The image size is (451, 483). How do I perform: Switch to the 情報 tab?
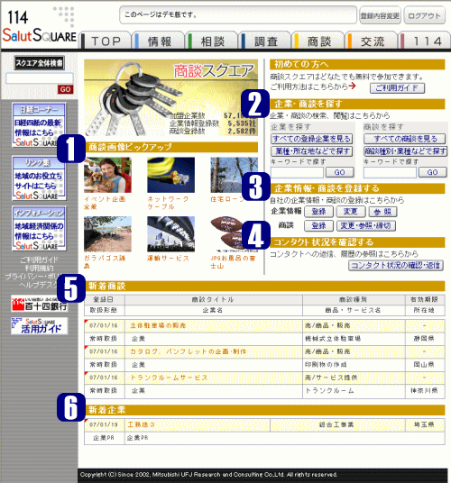point(159,41)
